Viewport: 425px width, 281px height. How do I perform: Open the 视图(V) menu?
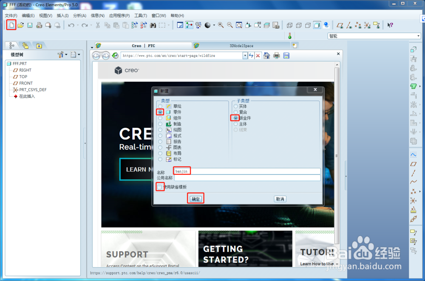click(45, 15)
